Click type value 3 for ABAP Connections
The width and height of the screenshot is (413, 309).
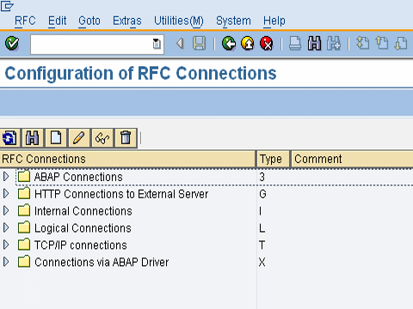point(262,177)
